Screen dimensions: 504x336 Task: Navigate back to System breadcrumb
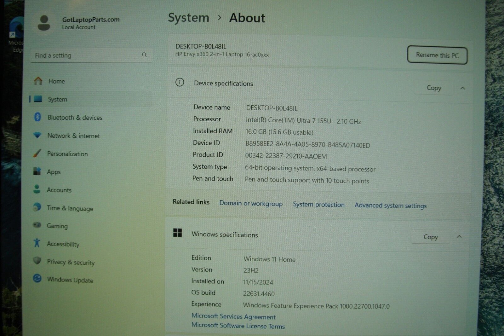[x=188, y=18]
